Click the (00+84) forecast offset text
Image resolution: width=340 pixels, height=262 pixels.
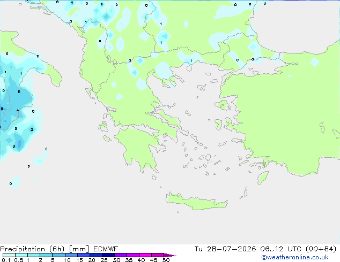[x=321, y=249]
